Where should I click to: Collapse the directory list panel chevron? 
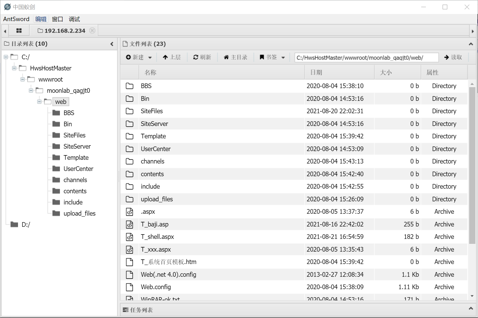(x=112, y=44)
